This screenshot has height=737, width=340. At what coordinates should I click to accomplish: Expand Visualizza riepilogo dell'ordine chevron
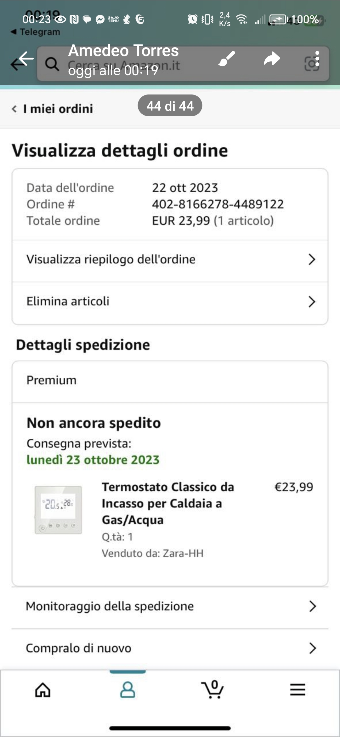tap(312, 260)
